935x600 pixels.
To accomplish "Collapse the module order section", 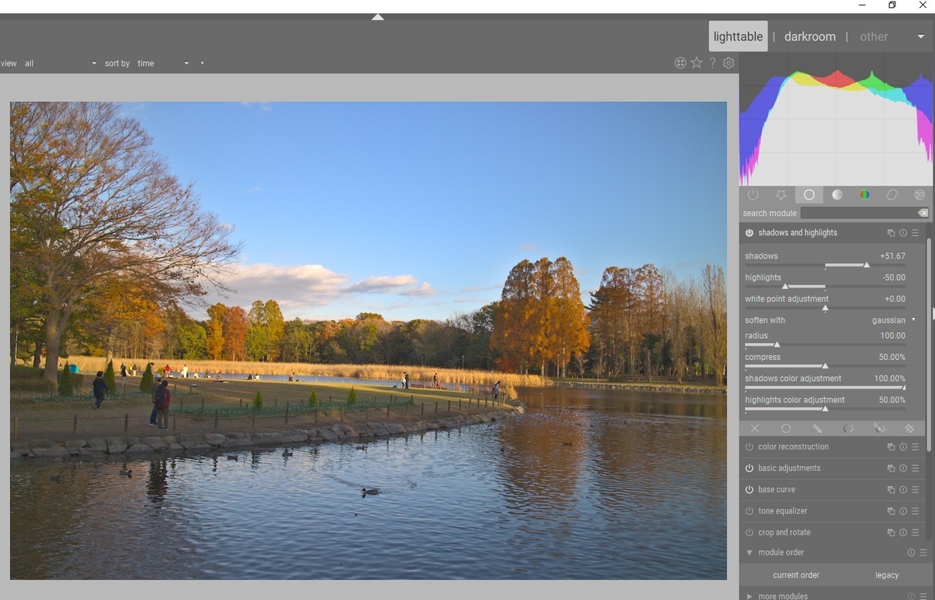I will [750, 552].
